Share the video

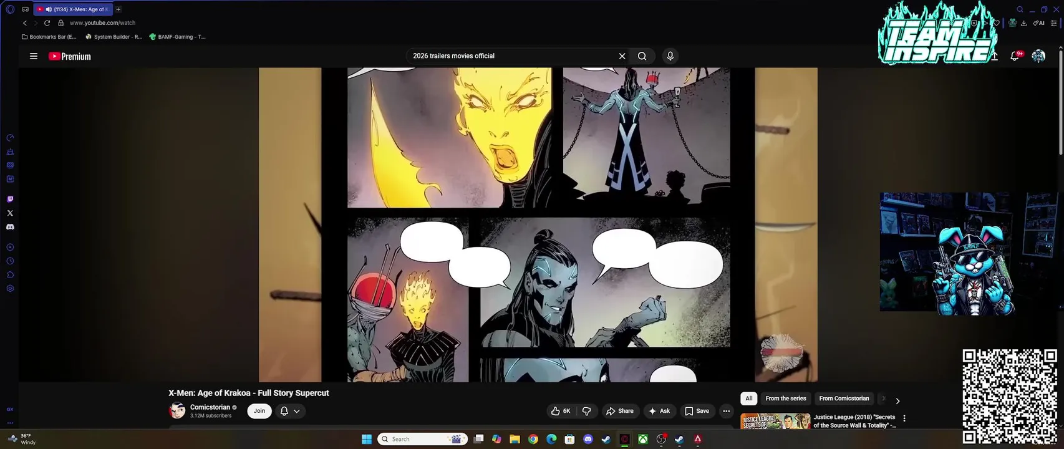(619, 411)
